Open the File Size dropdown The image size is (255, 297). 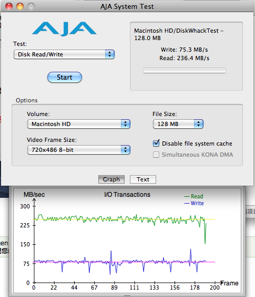tap(178, 124)
